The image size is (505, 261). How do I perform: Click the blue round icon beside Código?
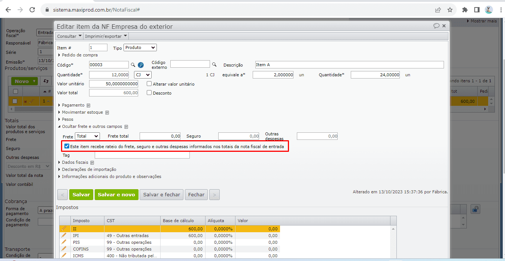point(141,65)
